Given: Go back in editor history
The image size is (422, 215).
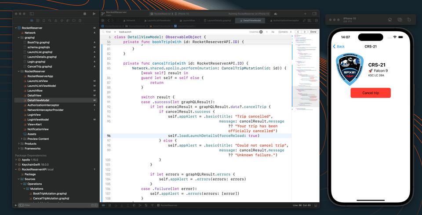Looking at the screenshot, I should click(108, 21).
